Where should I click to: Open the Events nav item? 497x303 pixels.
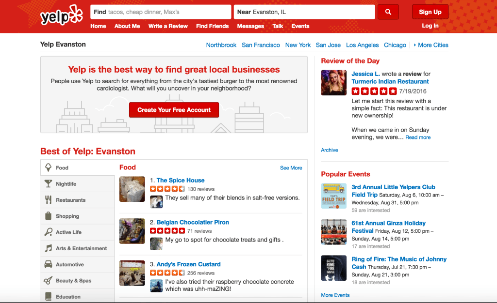click(300, 26)
